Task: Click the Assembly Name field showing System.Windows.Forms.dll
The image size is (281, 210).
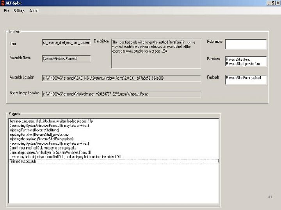Action: point(66,59)
